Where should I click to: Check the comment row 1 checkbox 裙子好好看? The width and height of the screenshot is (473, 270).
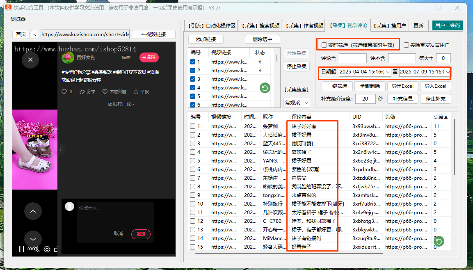tap(193, 126)
